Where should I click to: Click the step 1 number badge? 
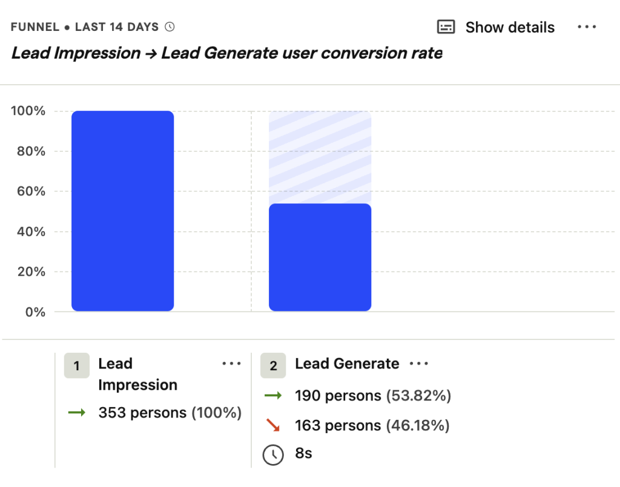77,365
